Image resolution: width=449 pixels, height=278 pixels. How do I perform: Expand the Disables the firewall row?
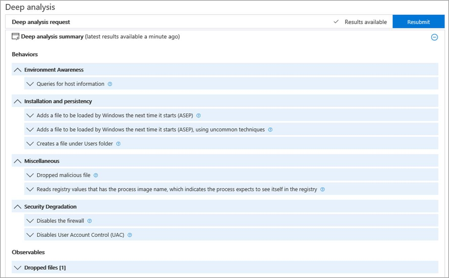30,221
